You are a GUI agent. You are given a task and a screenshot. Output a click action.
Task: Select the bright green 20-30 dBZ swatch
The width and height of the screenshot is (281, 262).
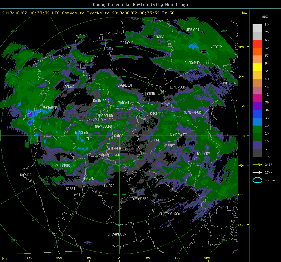coord(257,129)
